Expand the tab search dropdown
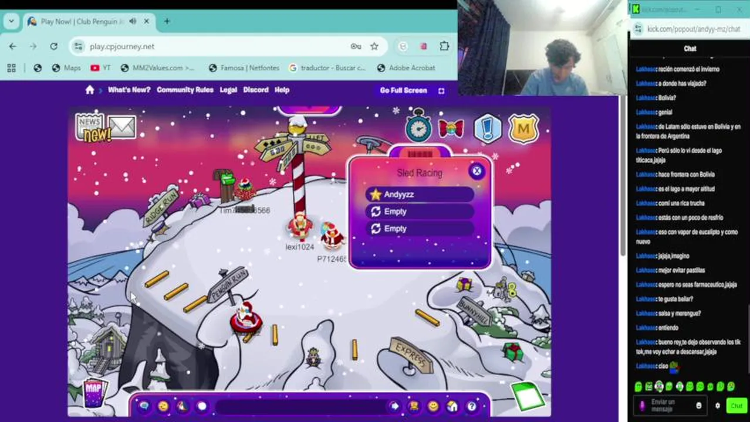This screenshot has width=750, height=422. (11, 21)
